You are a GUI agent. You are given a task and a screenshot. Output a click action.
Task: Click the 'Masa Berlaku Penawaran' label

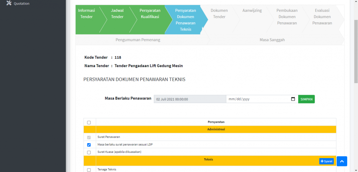coord(128,98)
